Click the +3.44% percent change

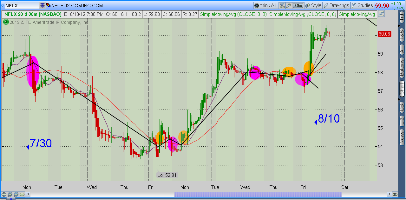397,8
